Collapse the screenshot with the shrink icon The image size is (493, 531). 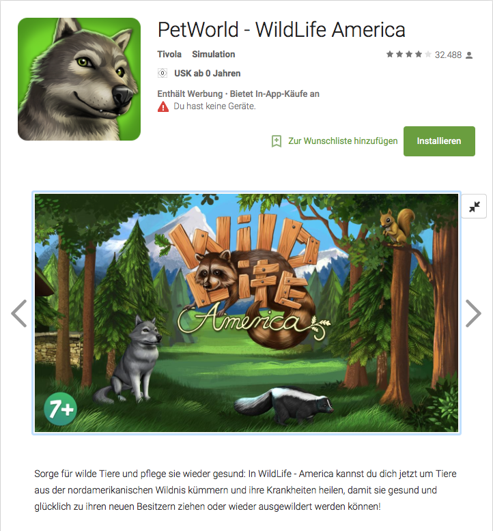pyautogui.click(x=474, y=206)
